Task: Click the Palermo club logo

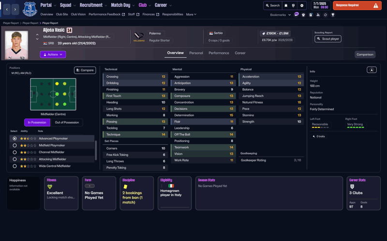Action: 139,36
